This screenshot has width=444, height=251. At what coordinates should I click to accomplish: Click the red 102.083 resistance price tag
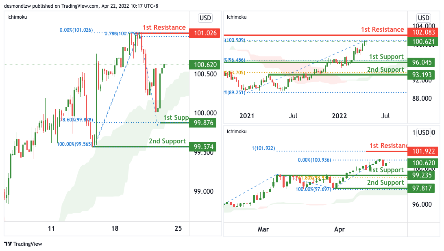point(424,32)
